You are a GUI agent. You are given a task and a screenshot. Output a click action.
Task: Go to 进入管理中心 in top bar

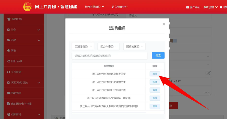[x=120, y=7]
